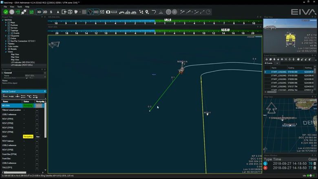
Task: Click the satellite connection icon
Action: [x=24, y=12]
